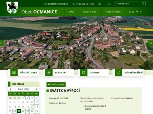Go to previous month in calendar
Screen dimensions: 153x114
coord(10,89)
